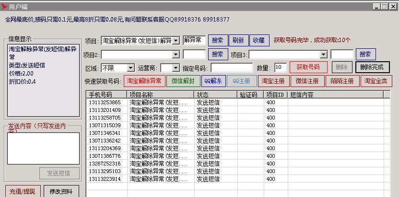This screenshot has width=399, height=197.
Task: Click the 获取号码完毕 status message
Action: [312, 40]
